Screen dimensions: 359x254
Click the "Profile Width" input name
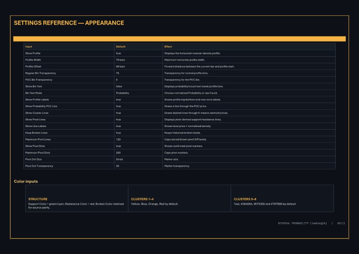pyautogui.click(x=33, y=60)
